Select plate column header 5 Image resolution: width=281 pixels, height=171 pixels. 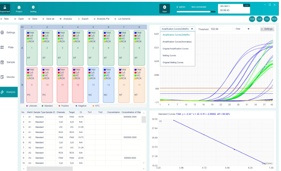93,27
